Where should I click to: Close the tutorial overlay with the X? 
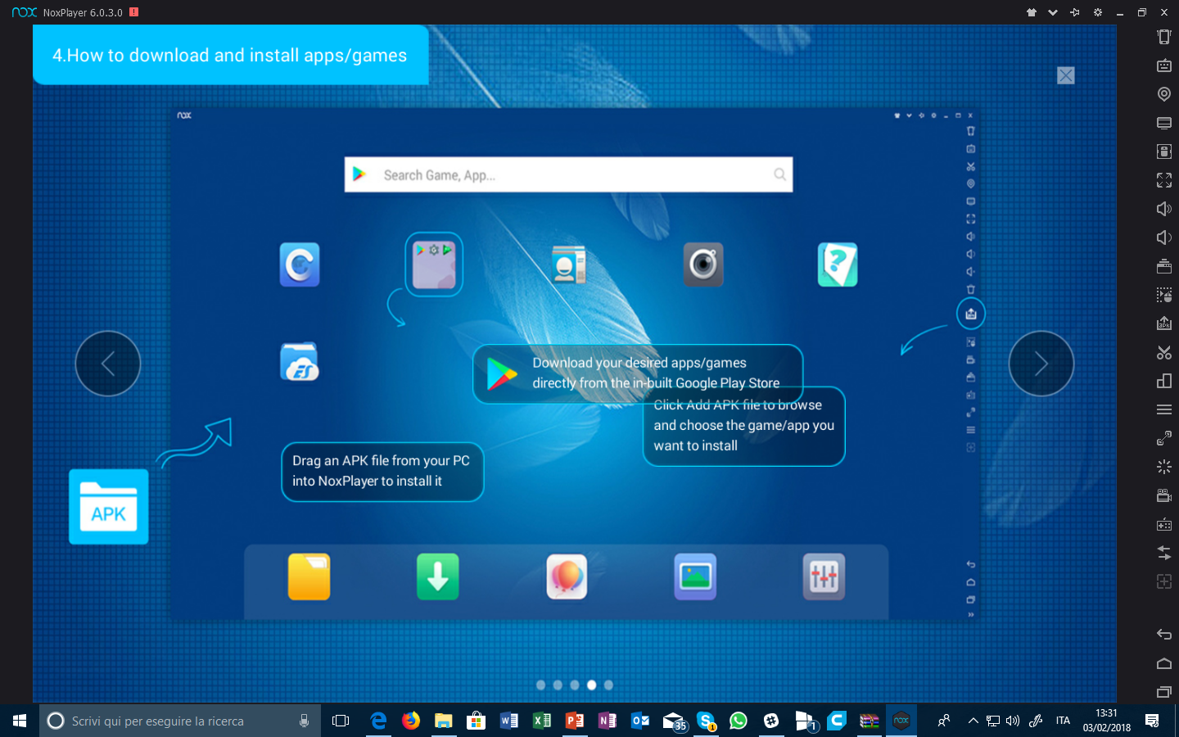1065,75
